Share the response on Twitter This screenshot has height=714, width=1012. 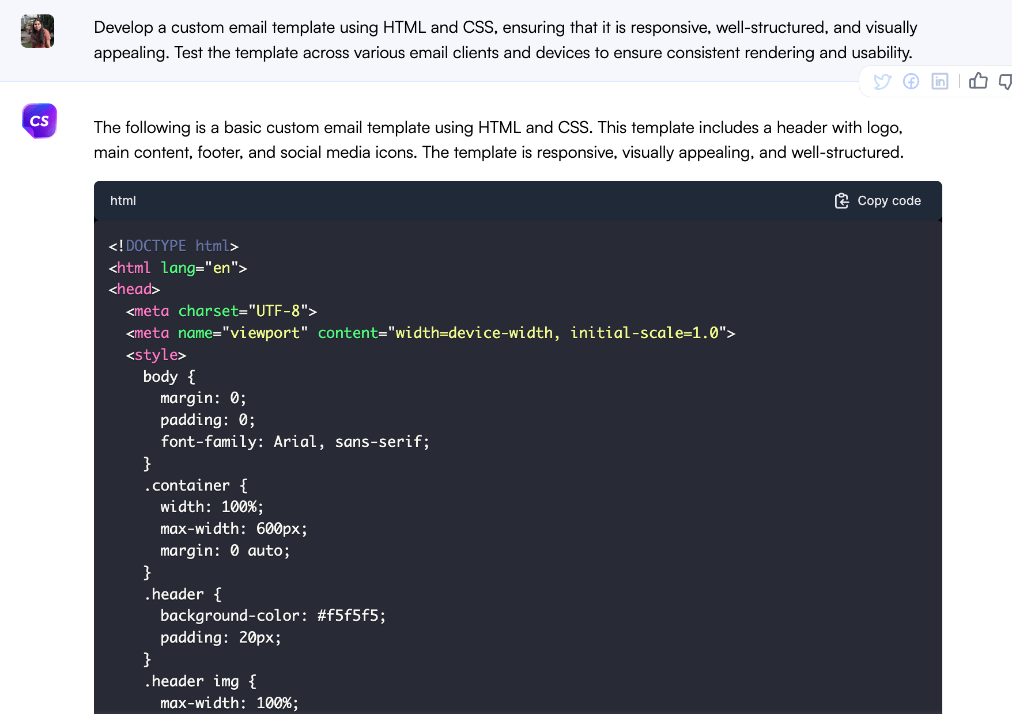882,82
